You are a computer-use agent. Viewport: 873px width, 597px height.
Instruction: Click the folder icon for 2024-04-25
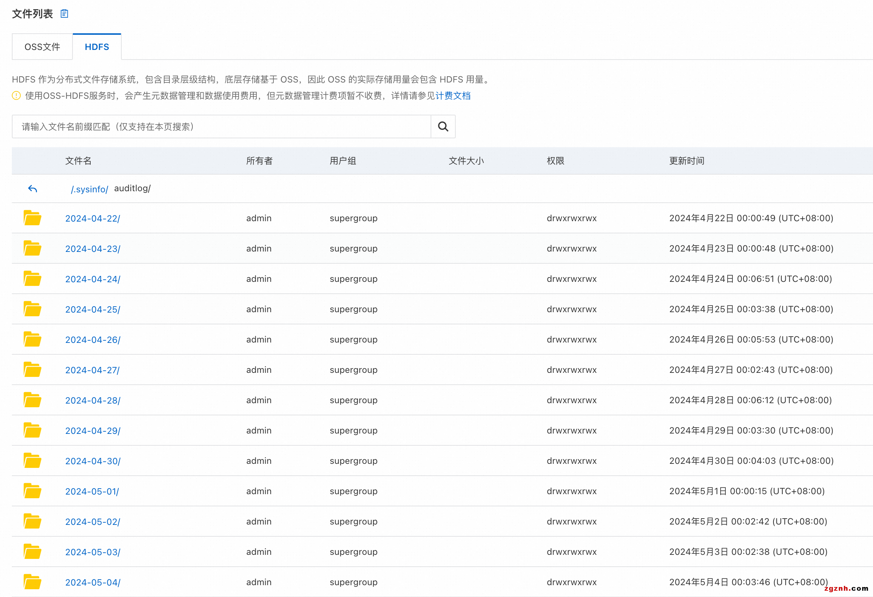(x=32, y=309)
